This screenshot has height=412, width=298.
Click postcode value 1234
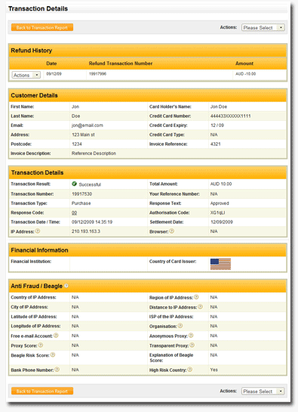(77, 144)
